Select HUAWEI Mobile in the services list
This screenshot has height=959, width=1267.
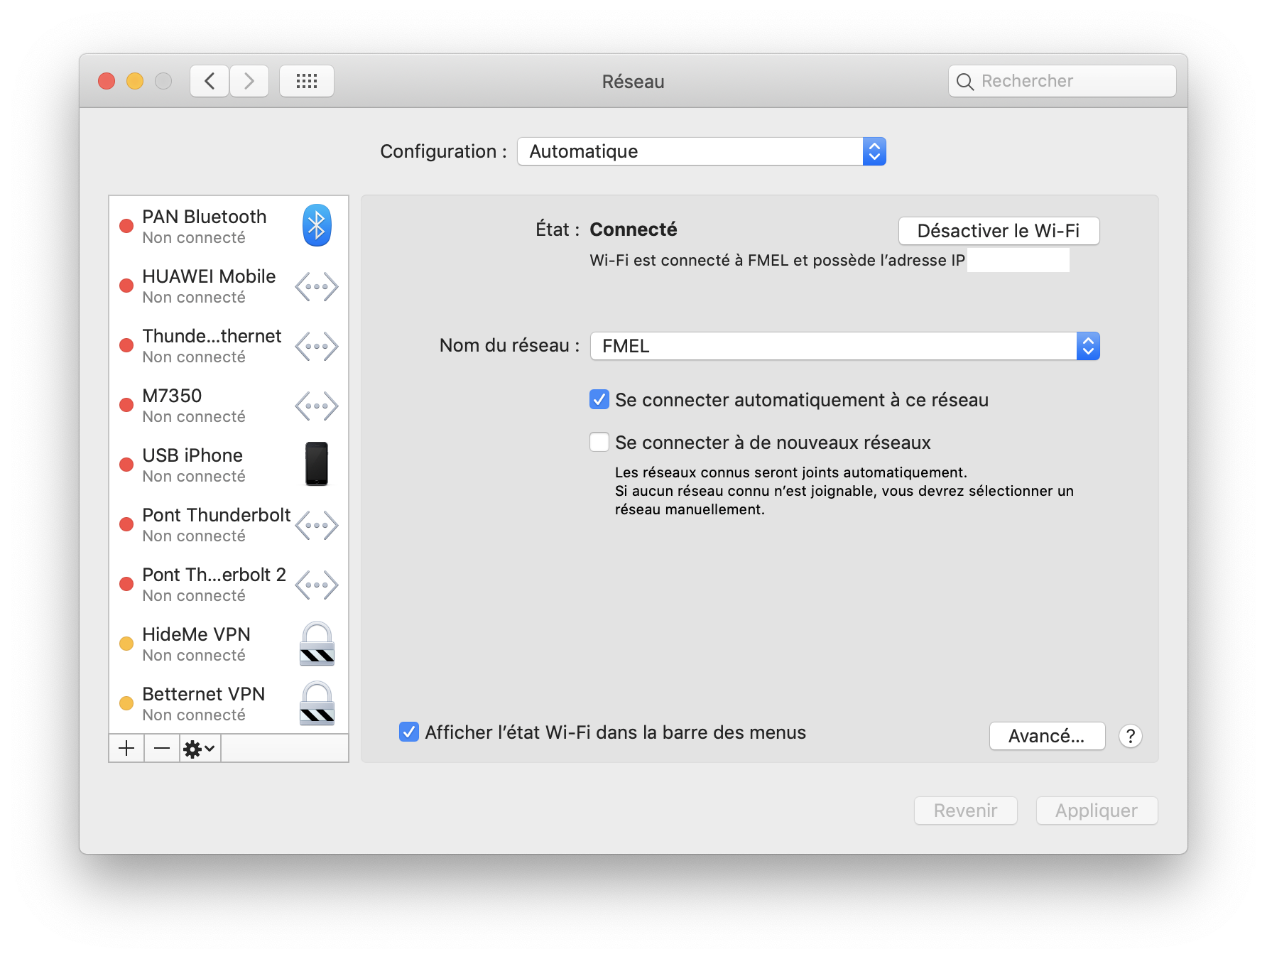pyautogui.click(x=209, y=286)
